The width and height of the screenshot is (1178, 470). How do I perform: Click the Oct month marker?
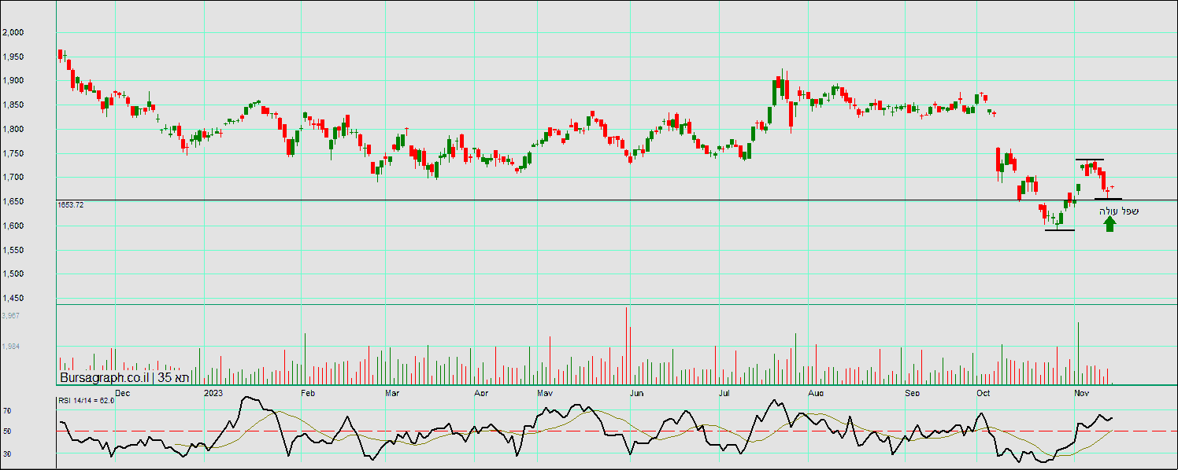click(984, 391)
